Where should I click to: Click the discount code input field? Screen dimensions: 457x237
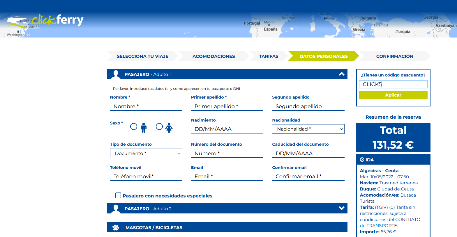tap(393, 84)
